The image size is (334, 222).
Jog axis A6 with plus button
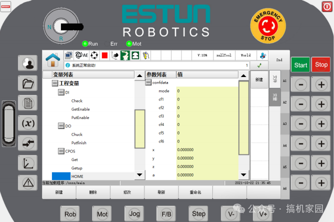[321, 183]
